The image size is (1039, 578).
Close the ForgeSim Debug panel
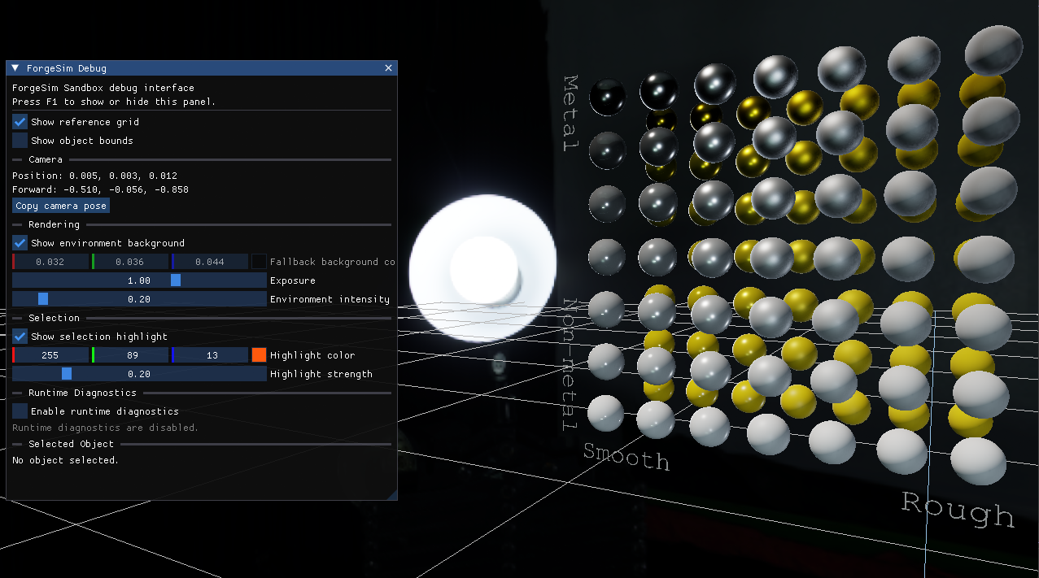click(388, 68)
